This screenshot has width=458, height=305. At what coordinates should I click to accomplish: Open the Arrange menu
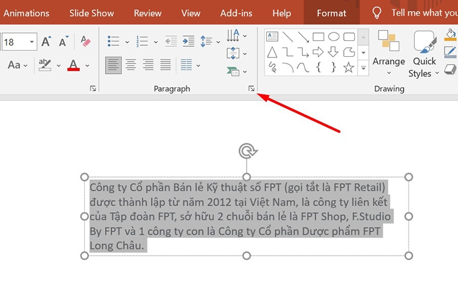click(x=389, y=52)
